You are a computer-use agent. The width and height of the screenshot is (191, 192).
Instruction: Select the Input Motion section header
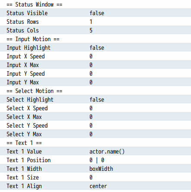point(33,39)
